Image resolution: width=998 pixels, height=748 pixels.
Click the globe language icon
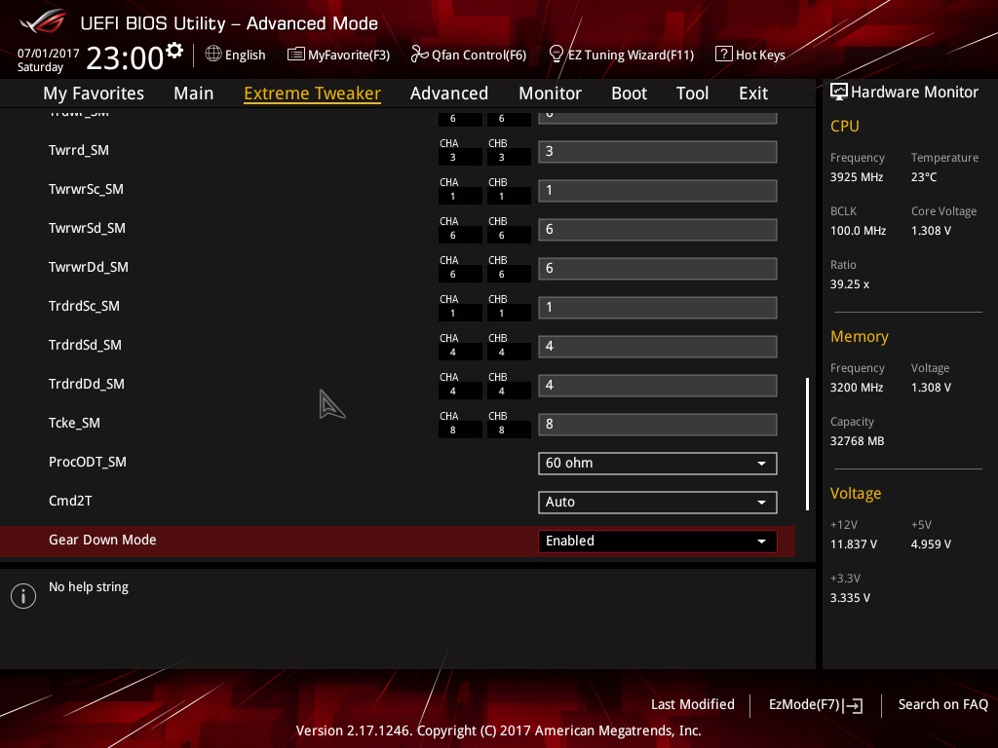[x=213, y=55]
